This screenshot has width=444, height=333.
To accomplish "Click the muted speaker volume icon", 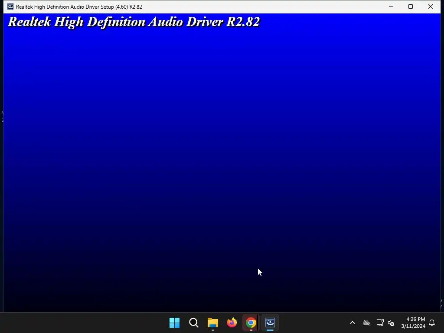I will [391, 323].
